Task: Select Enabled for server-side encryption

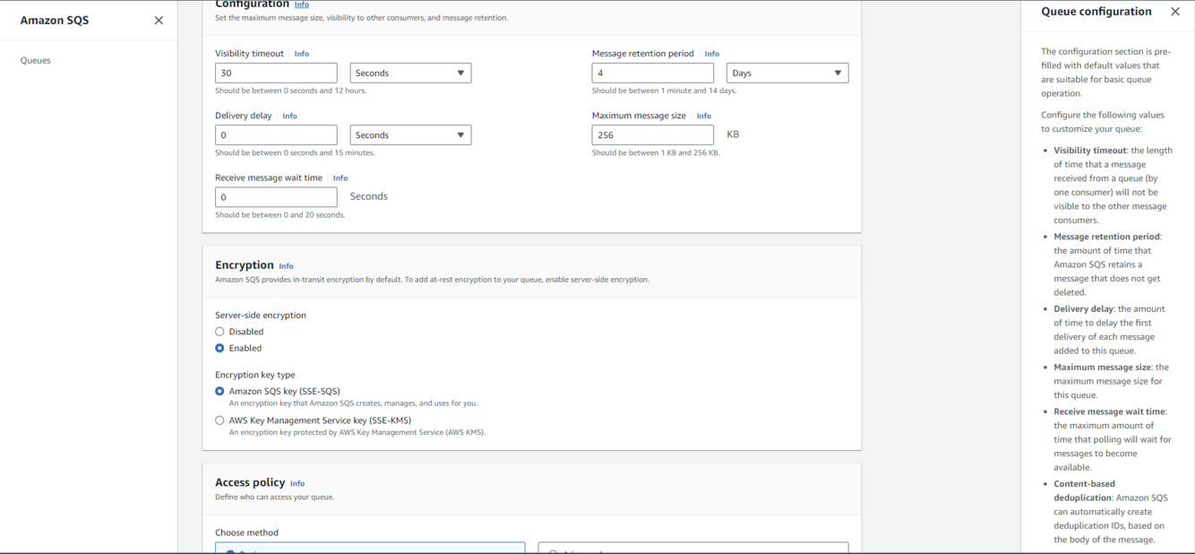Action: (x=219, y=348)
